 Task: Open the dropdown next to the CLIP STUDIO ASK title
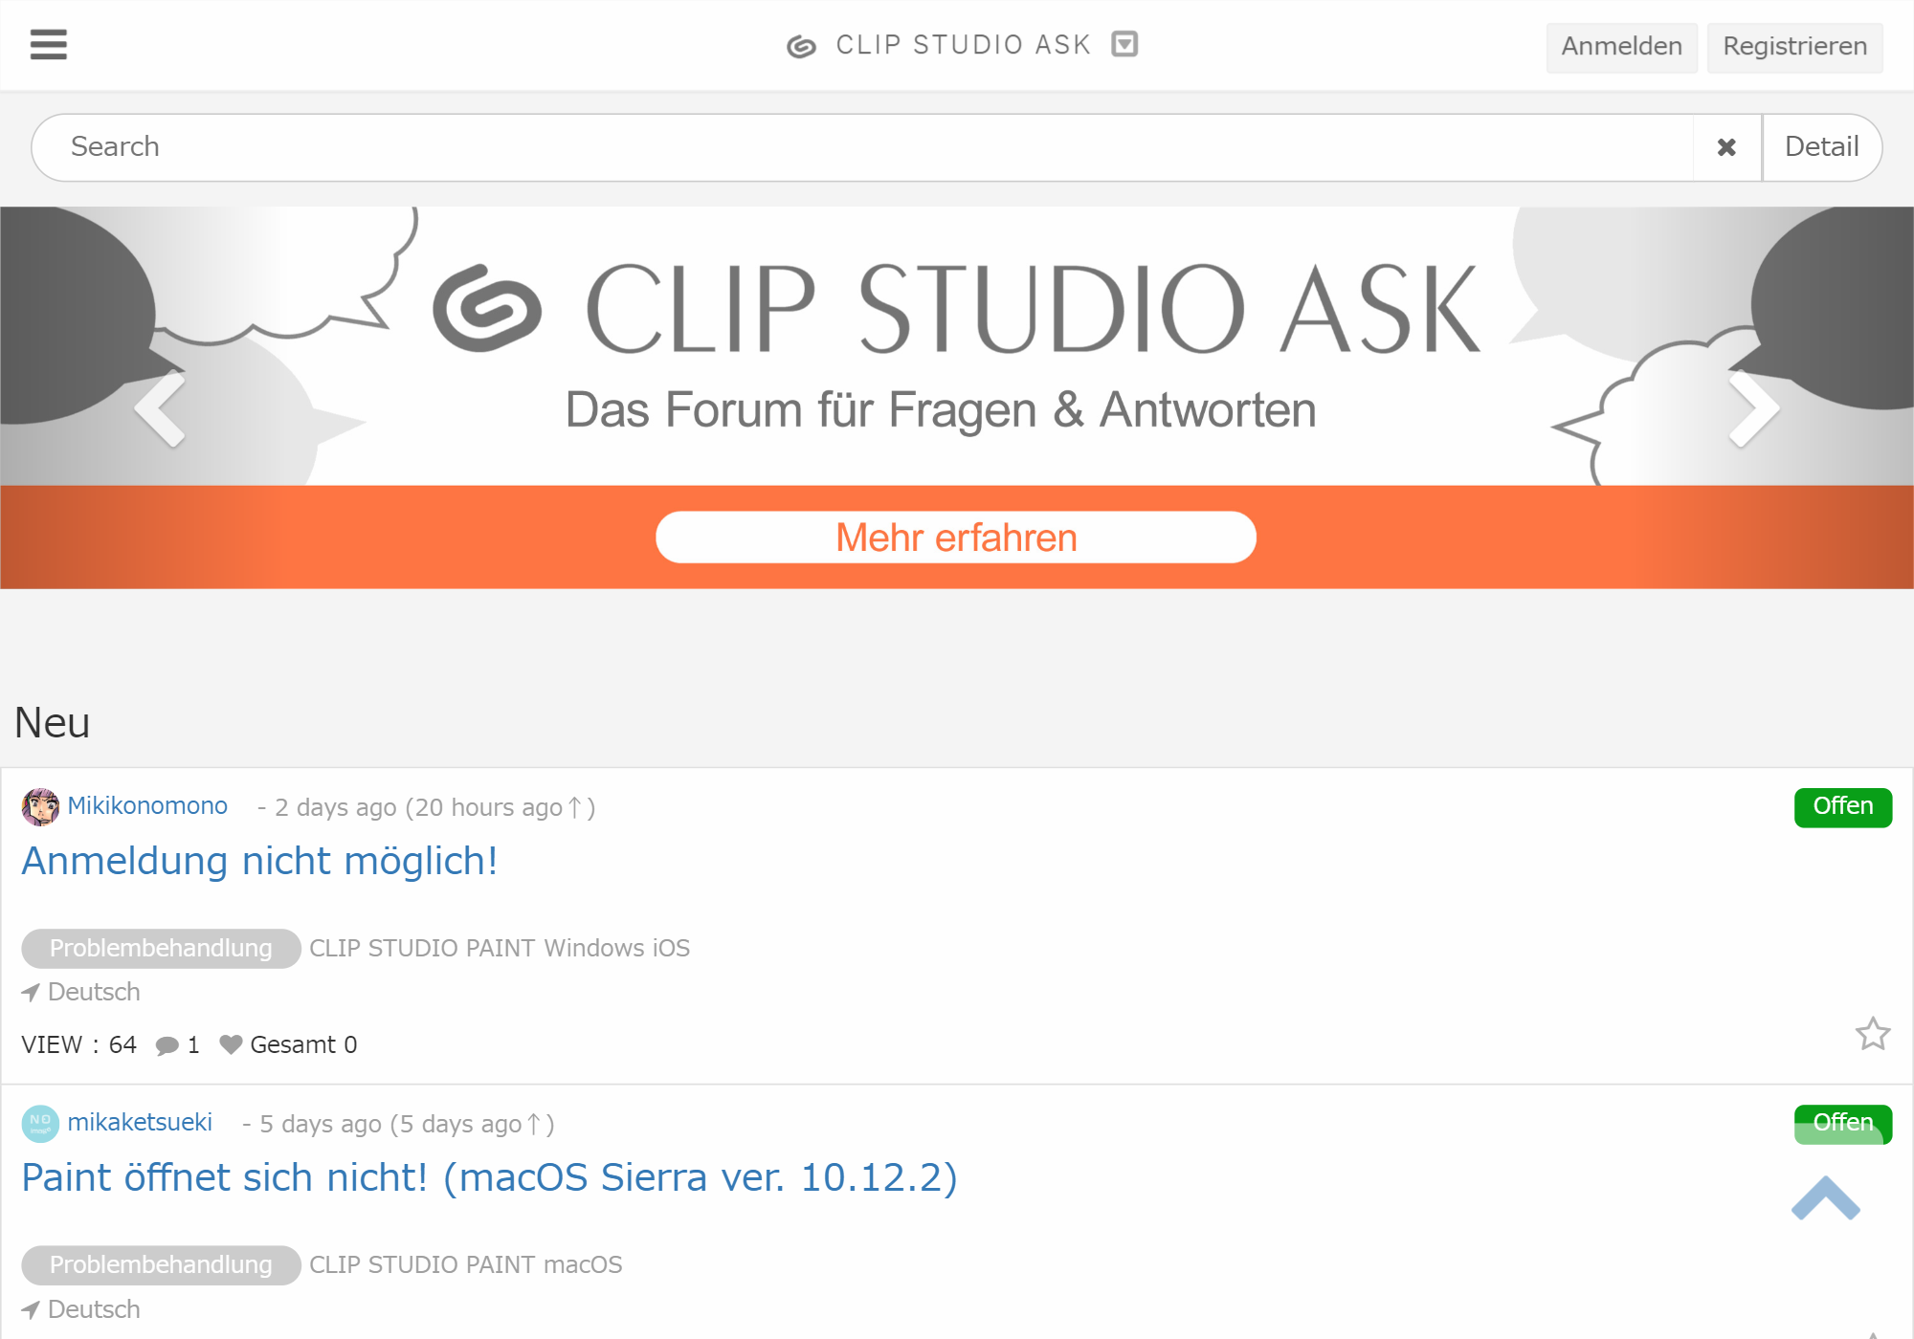[x=1124, y=44]
